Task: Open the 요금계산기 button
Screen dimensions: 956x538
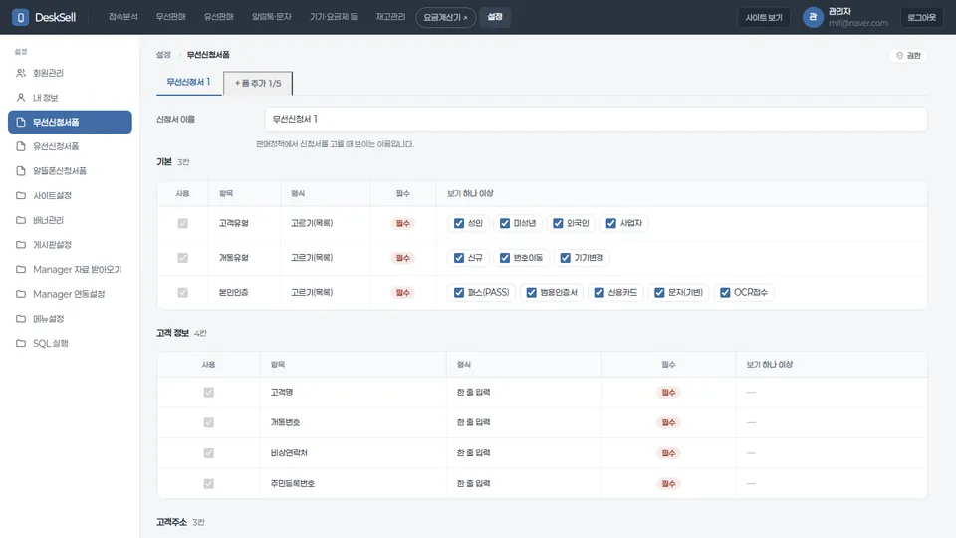Action: 446,17
